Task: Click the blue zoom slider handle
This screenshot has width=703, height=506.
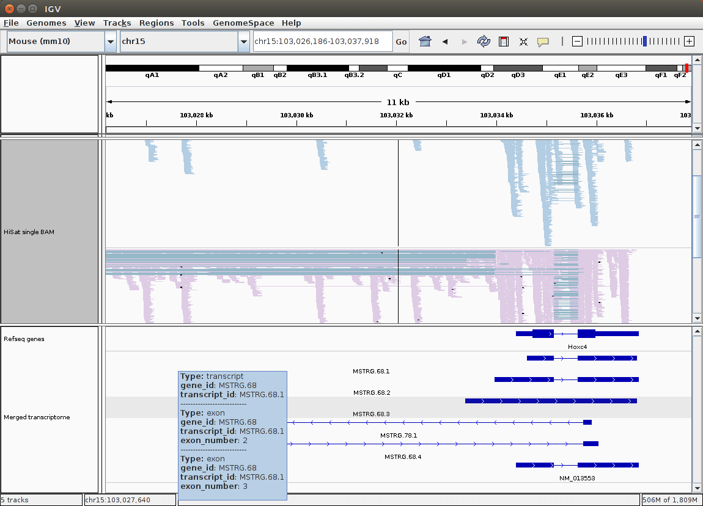Action: coord(644,42)
